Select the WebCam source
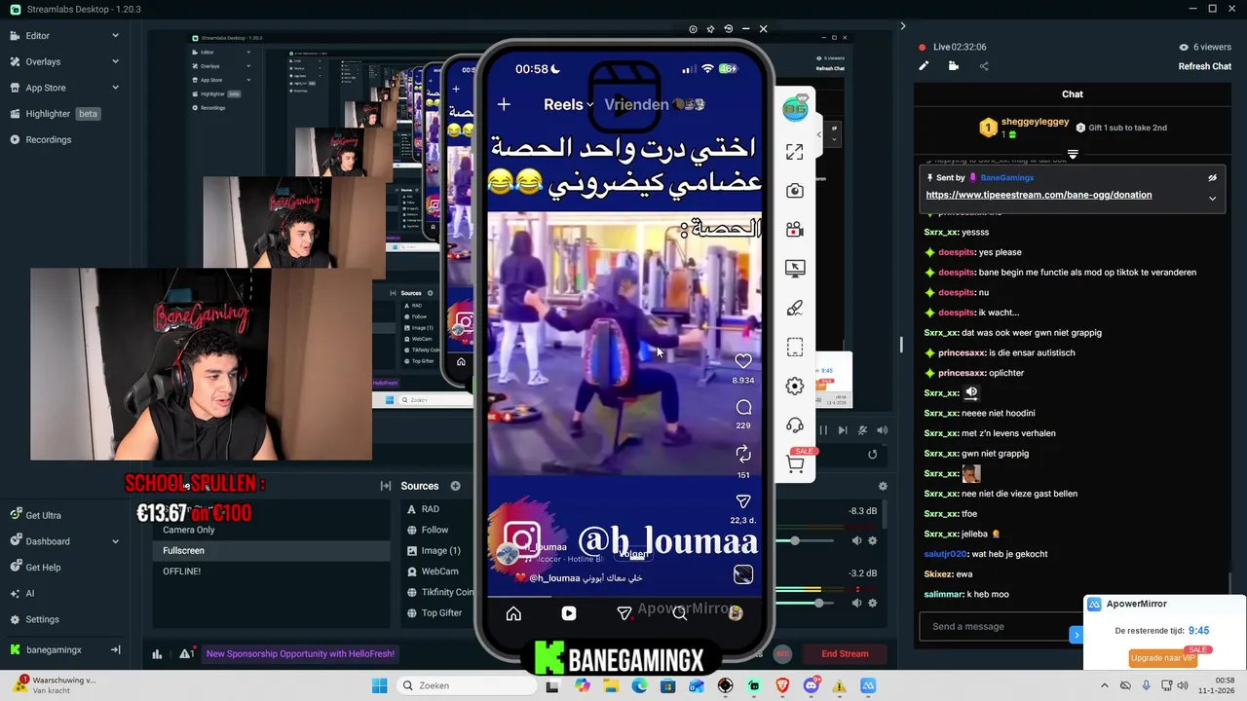Image resolution: width=1247 pixels, height=701 pixels. (x=438, y=572)
